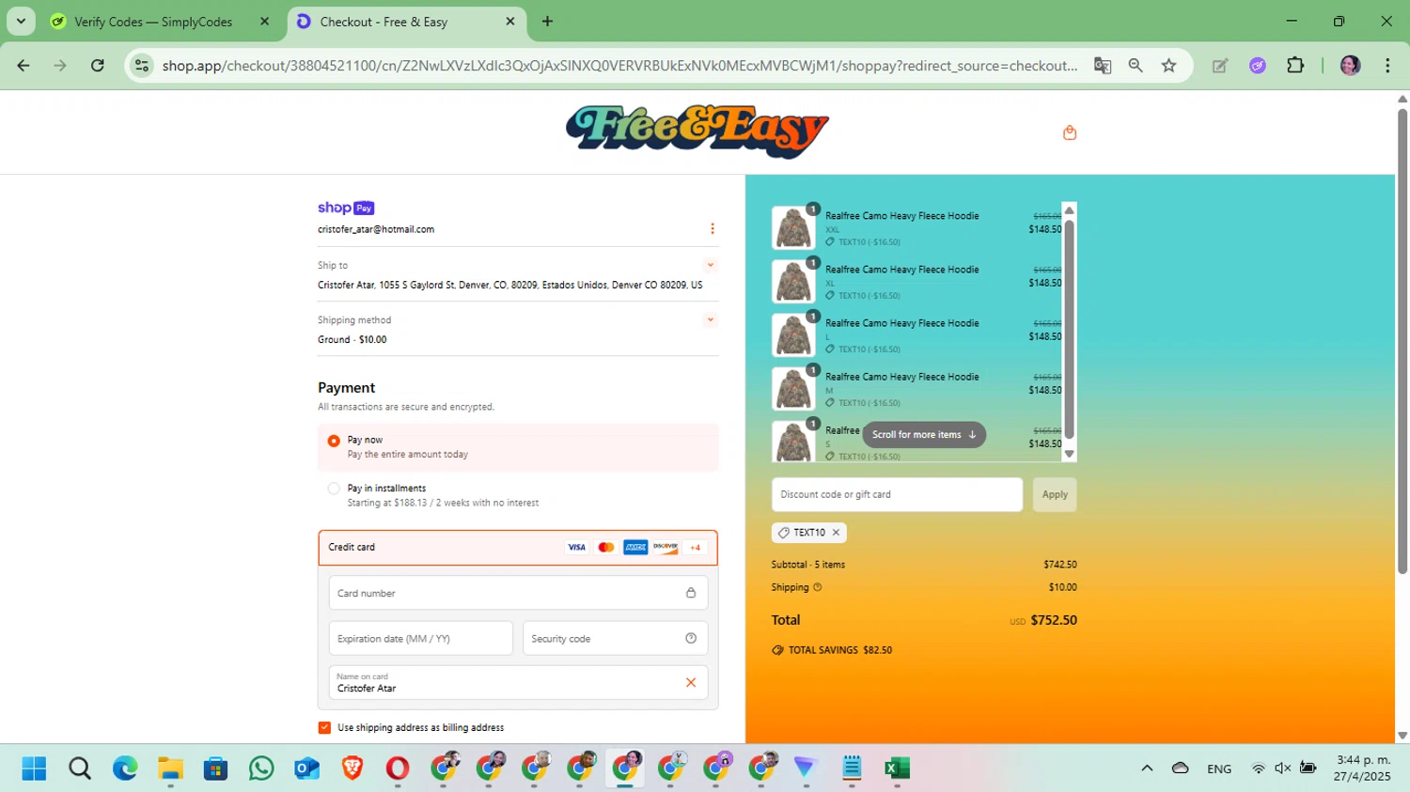Click the order items scroll down arrow
The height and width of the screenshot is (792, 1410).
click(x=1069, y=455)
